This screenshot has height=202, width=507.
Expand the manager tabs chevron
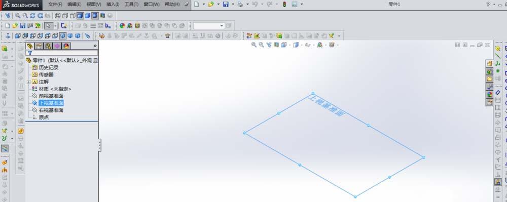(x=95, y=46)
